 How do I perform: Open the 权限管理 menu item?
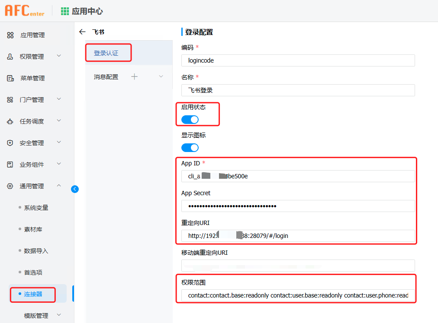[32, 57]
